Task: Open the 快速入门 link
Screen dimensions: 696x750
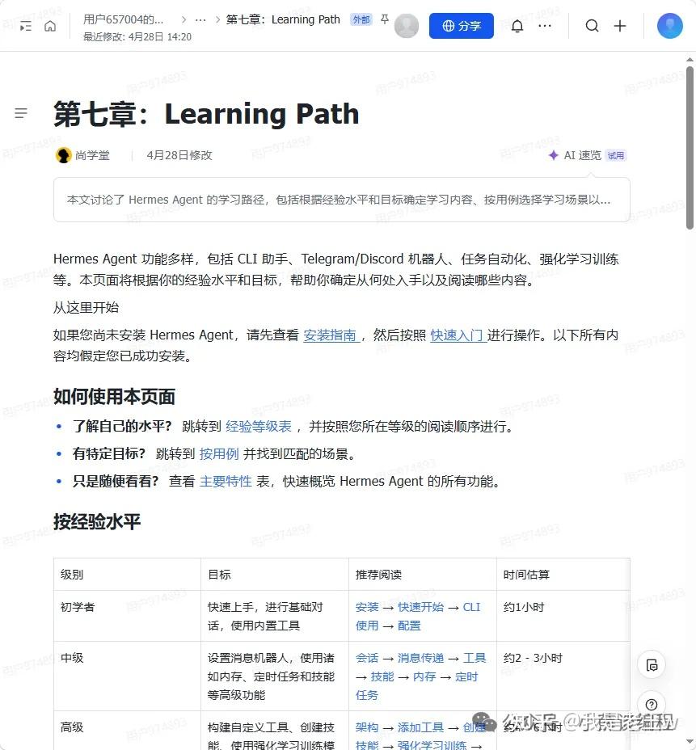Action: (x=458, y=335)
